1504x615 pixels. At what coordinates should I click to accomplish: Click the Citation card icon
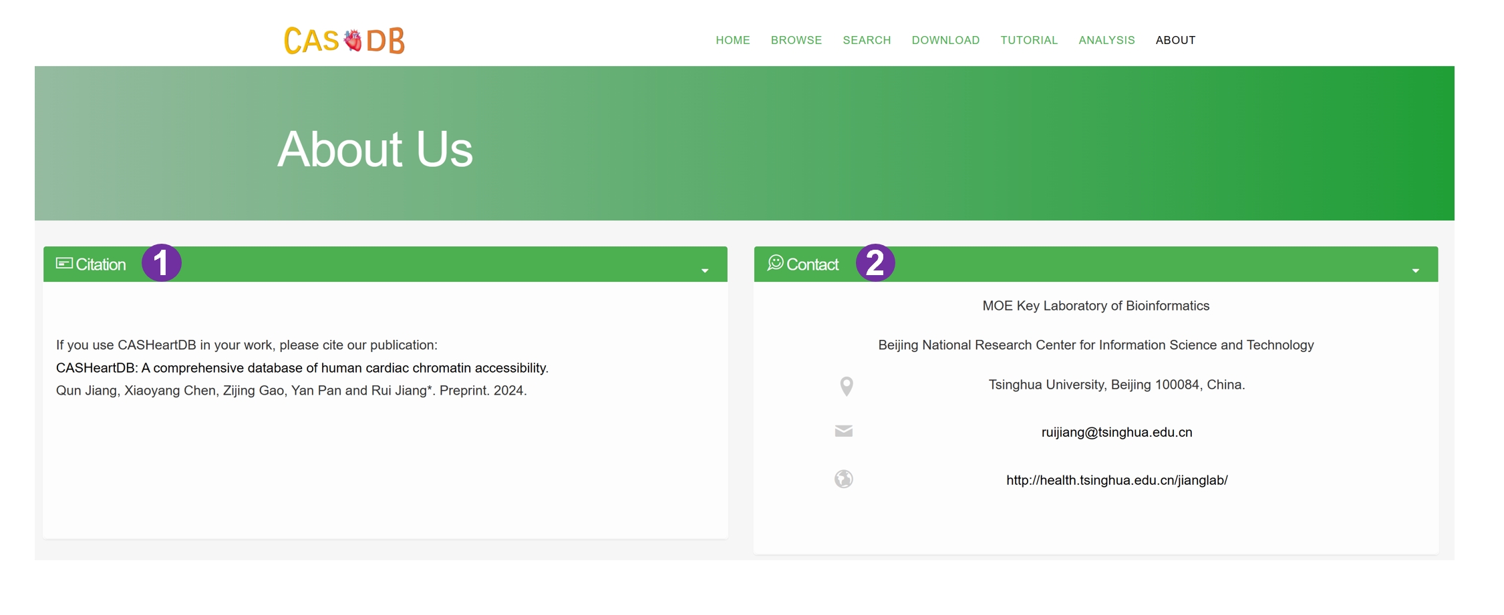[64, 264]
